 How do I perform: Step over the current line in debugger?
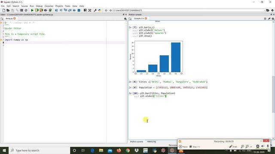click(x=61, y=10)
